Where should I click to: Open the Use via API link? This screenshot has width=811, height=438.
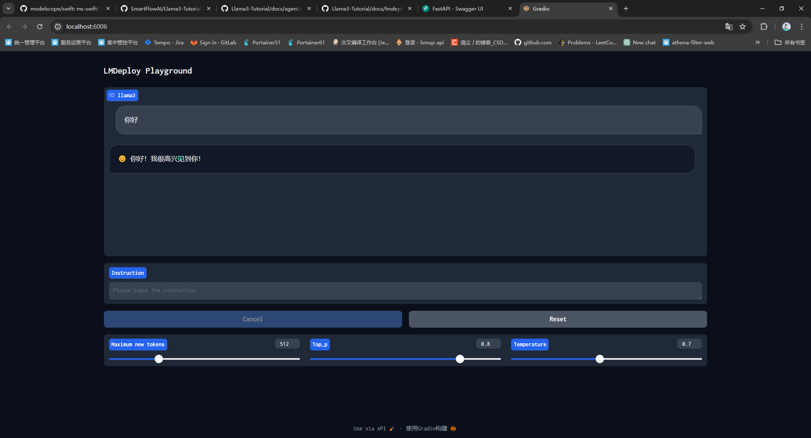[374, 429]
